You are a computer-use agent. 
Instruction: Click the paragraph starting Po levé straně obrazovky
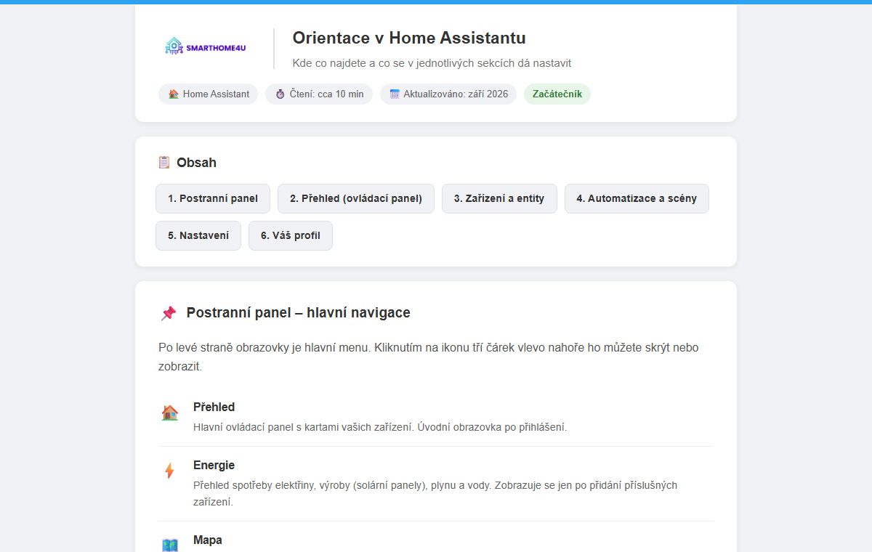(x=429, y=357)
